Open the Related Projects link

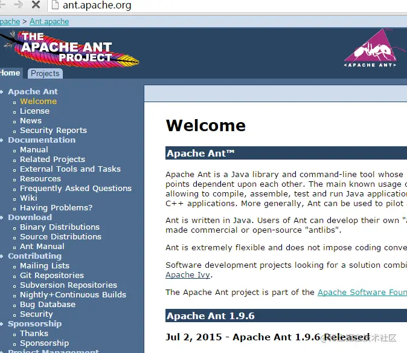[53, 159]
